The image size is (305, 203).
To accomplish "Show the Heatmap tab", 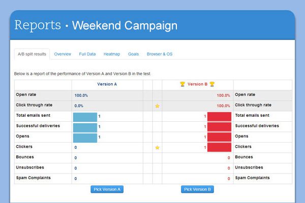I will pos(111,54).
